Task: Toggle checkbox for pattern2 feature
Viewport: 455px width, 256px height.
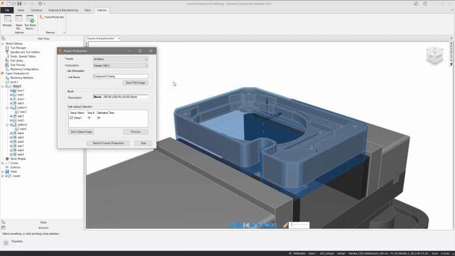Action: click(11, 124)
